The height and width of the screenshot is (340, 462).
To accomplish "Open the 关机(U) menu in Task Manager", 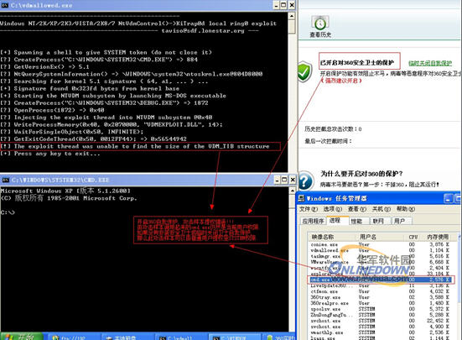I will pyautogui.click(x=381, y=209).
